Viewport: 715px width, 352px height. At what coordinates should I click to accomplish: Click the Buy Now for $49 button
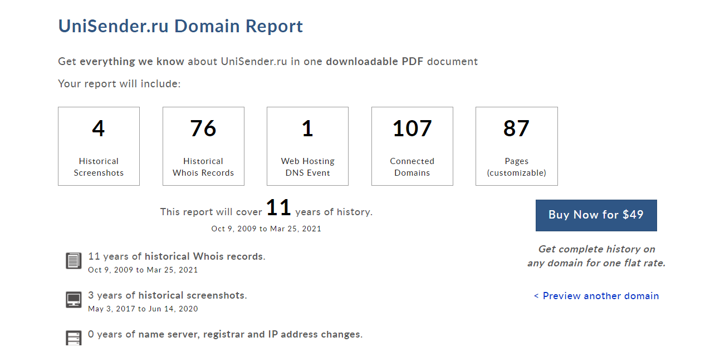[x=596, y=215]
